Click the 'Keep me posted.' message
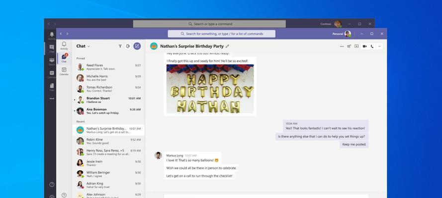The width and height of the screenshot is (442, 198). [354, 145]
